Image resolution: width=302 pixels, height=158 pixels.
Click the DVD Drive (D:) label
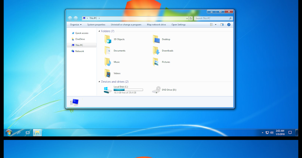(x=169, y=90)
